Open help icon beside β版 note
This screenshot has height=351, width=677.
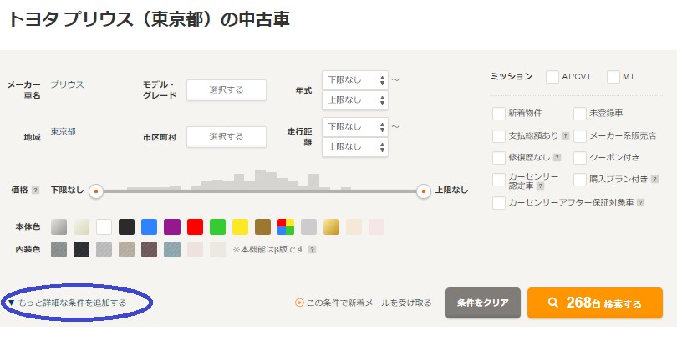312,250
